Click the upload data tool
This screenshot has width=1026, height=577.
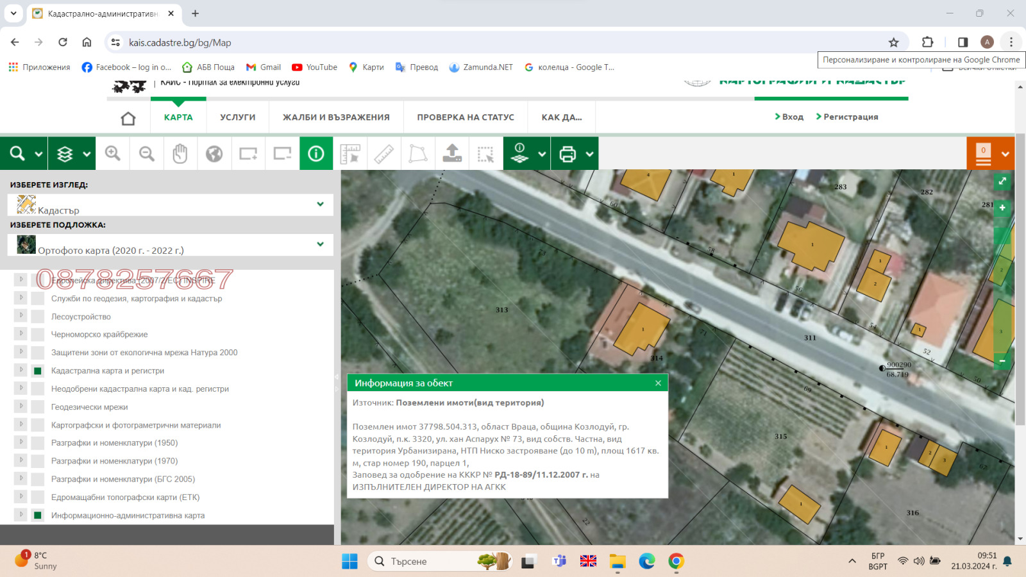pyautogui.click(x=452, y=153)
